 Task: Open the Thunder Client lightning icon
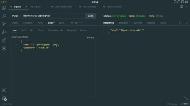tap(4, 48)
